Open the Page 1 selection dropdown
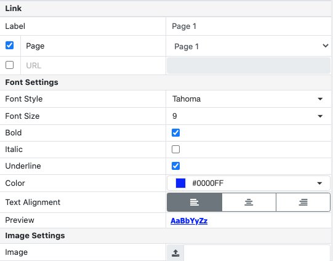Viewport: 333px width, 261px height. [x=249, y=46]
